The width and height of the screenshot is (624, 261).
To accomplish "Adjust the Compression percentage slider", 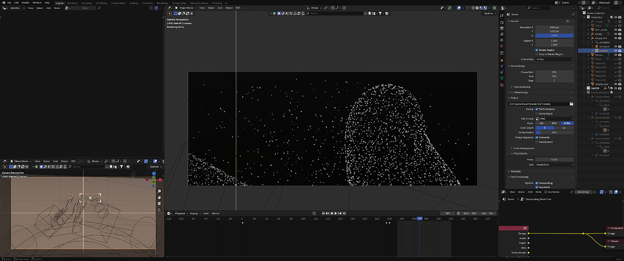I will 555,132.
